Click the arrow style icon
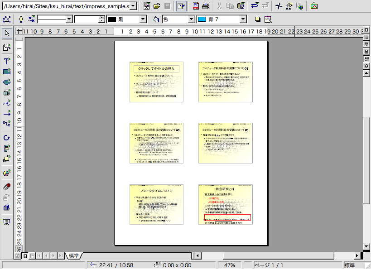Screen dimensions: 371x269 click(31, 19)
